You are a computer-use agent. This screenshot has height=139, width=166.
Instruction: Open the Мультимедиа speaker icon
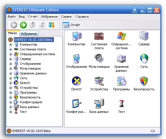pos(99,58)
